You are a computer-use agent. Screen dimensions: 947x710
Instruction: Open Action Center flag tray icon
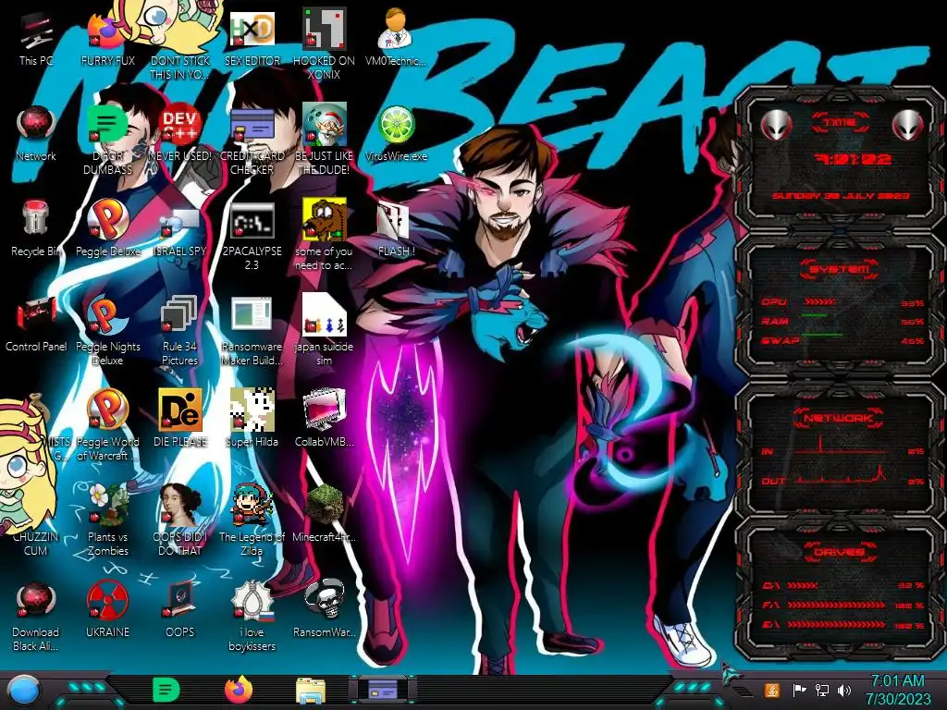(800, 690)
